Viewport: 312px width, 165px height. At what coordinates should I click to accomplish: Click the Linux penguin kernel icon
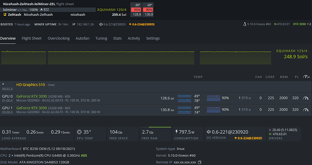pyautogui.click(x=245, y=24)
